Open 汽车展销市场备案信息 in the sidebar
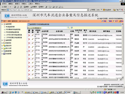This screenshot has width=125, height=94. [x=13, y=30]
